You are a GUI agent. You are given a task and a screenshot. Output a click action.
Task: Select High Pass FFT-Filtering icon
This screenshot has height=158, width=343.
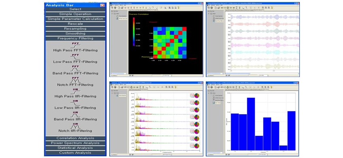(x=75, y=45)
